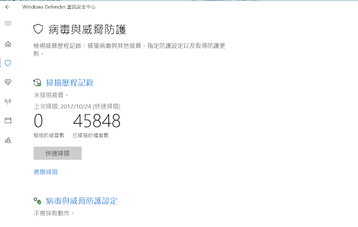Click the 掃描歷程記錄 heading link
Screen dimensions: 358x227
(x=70, y=83)
